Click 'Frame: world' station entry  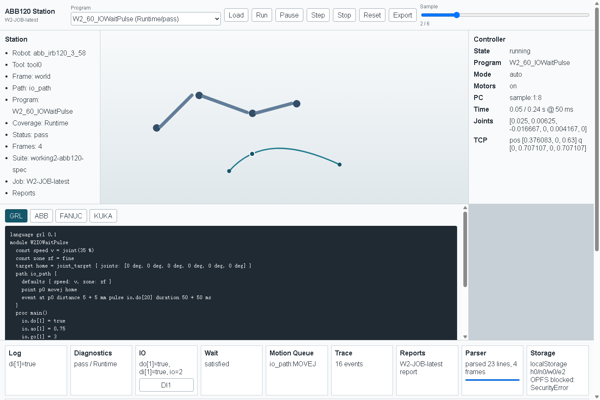[31, 76]
